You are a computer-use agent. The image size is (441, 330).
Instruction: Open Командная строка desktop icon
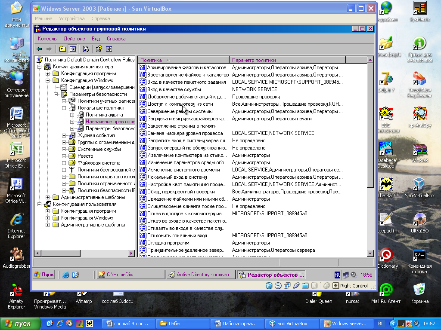coord(419,261)
